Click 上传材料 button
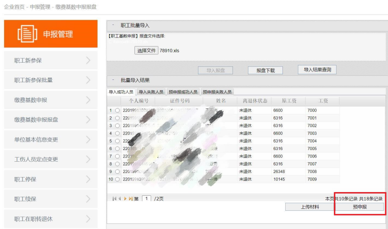Viewport: 388px width, 229px height. (x=310, y=207)
